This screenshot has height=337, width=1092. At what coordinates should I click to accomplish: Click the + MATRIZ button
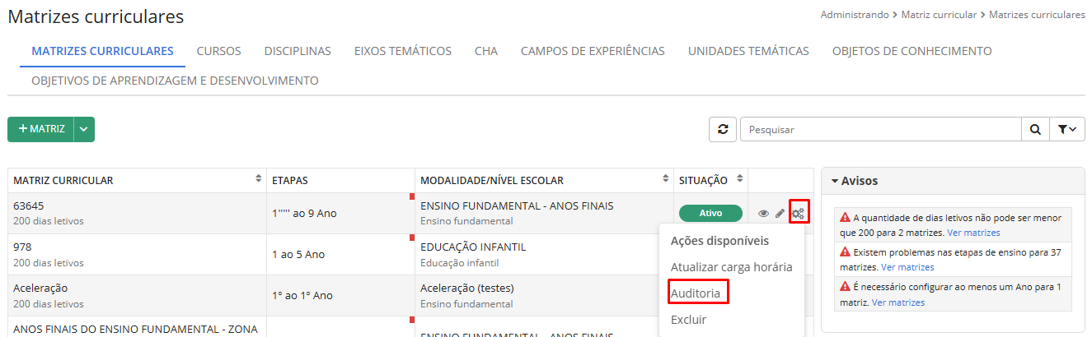[x=40, y=130]
